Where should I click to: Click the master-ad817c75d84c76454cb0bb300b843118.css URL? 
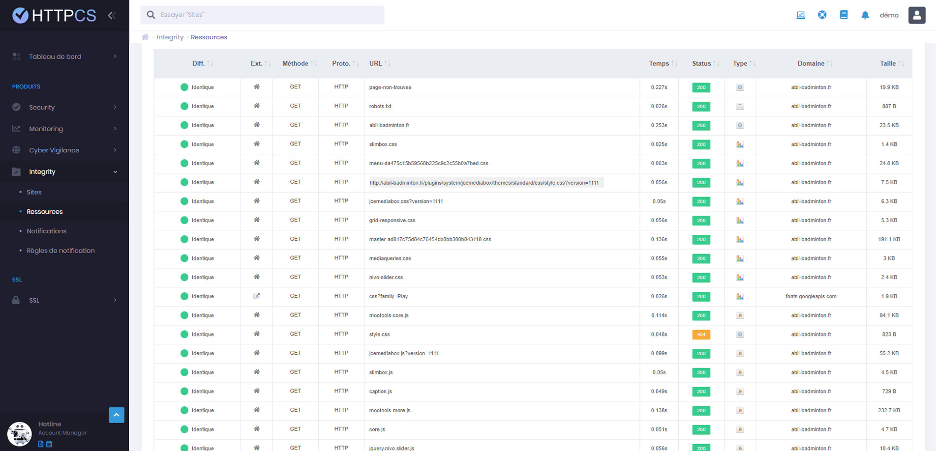pyautogui.click(x=430, y=239)
